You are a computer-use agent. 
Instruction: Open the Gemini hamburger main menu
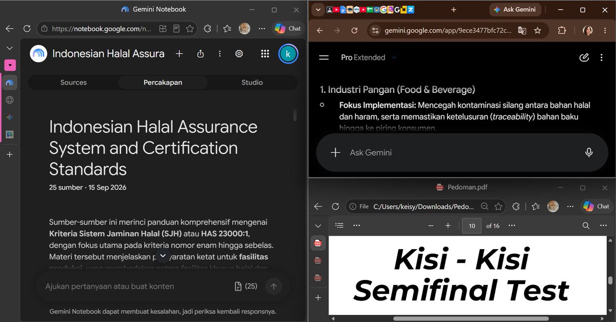click(323, 58)
